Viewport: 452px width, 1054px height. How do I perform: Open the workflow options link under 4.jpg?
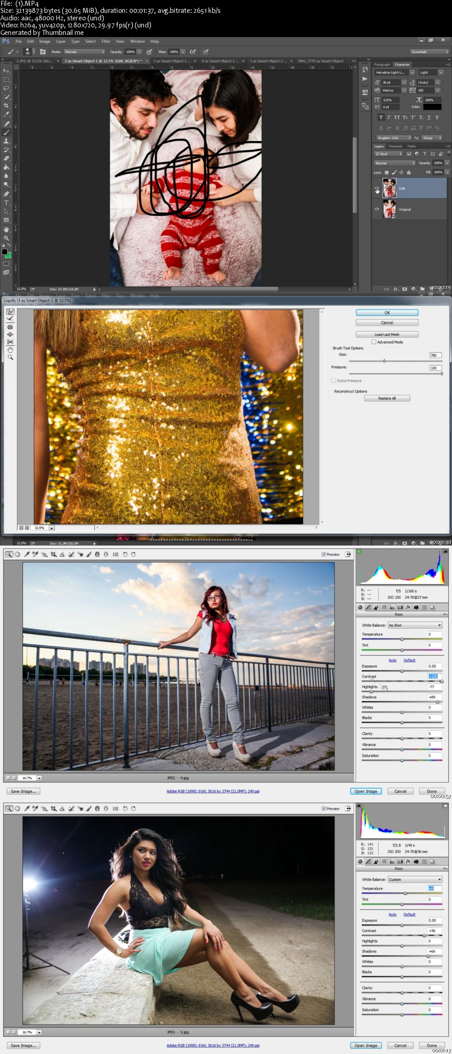pyautogui.click(x=213, y=791)
